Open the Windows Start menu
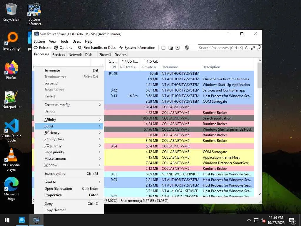 7,220
